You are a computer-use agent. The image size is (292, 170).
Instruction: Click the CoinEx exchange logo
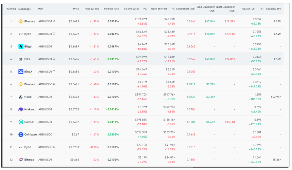(21, 122)
